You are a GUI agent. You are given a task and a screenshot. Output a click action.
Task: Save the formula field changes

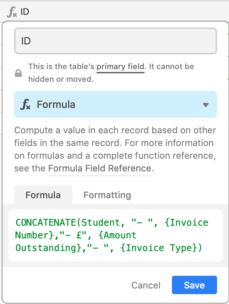coord(194,285)
